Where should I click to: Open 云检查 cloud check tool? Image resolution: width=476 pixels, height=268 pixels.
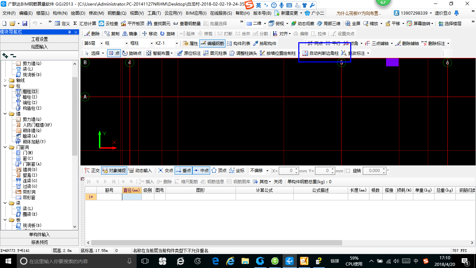(108, 23)
